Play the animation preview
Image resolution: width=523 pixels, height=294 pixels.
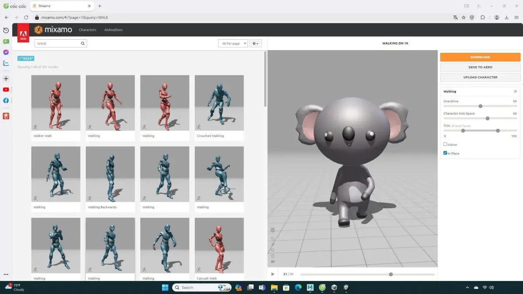point(273,274)
